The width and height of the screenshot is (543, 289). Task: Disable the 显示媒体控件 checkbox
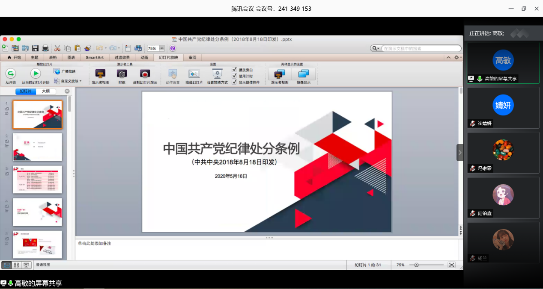(x=234, y=82)
